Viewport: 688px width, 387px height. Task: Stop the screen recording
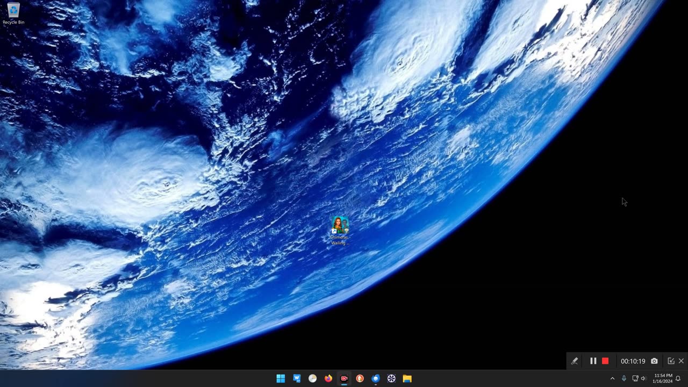point(605,361)
